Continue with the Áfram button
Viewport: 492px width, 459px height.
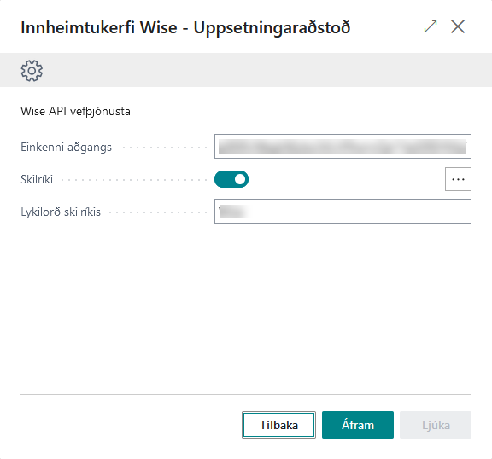pyautogui.click(x=358, y=425)
